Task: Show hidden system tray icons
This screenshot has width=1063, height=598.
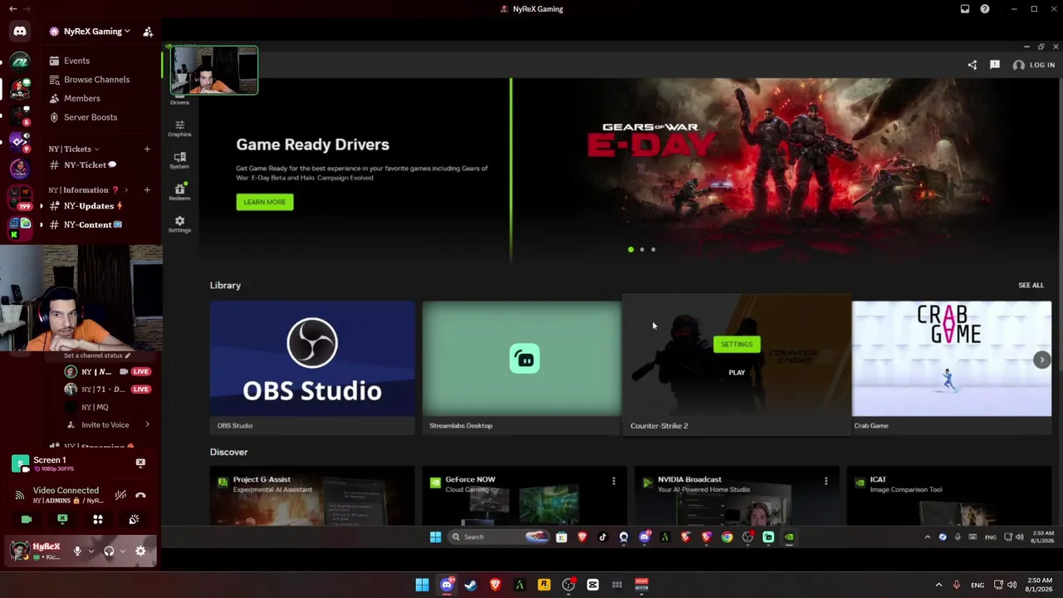Action: (938, 586)
